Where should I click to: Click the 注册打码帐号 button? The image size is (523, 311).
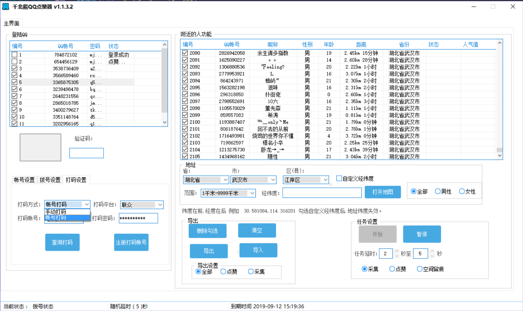pos(131,242)
